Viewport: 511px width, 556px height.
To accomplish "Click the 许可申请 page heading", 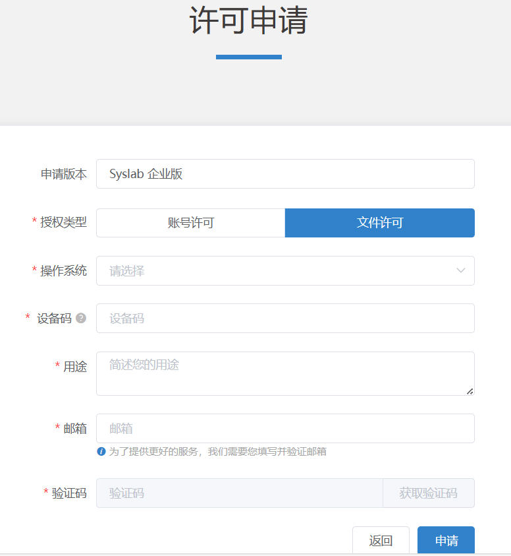I will tap(249, 20).
